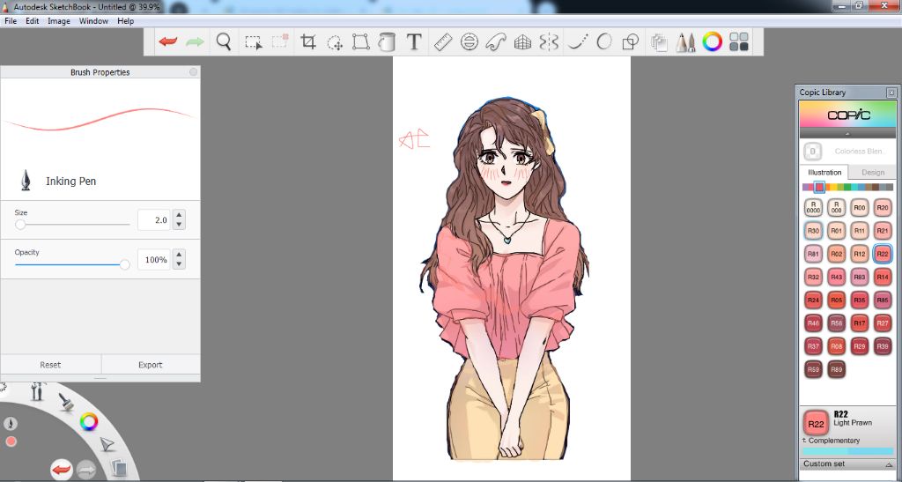Click the lagoon Redo arrow

[85, 470]
